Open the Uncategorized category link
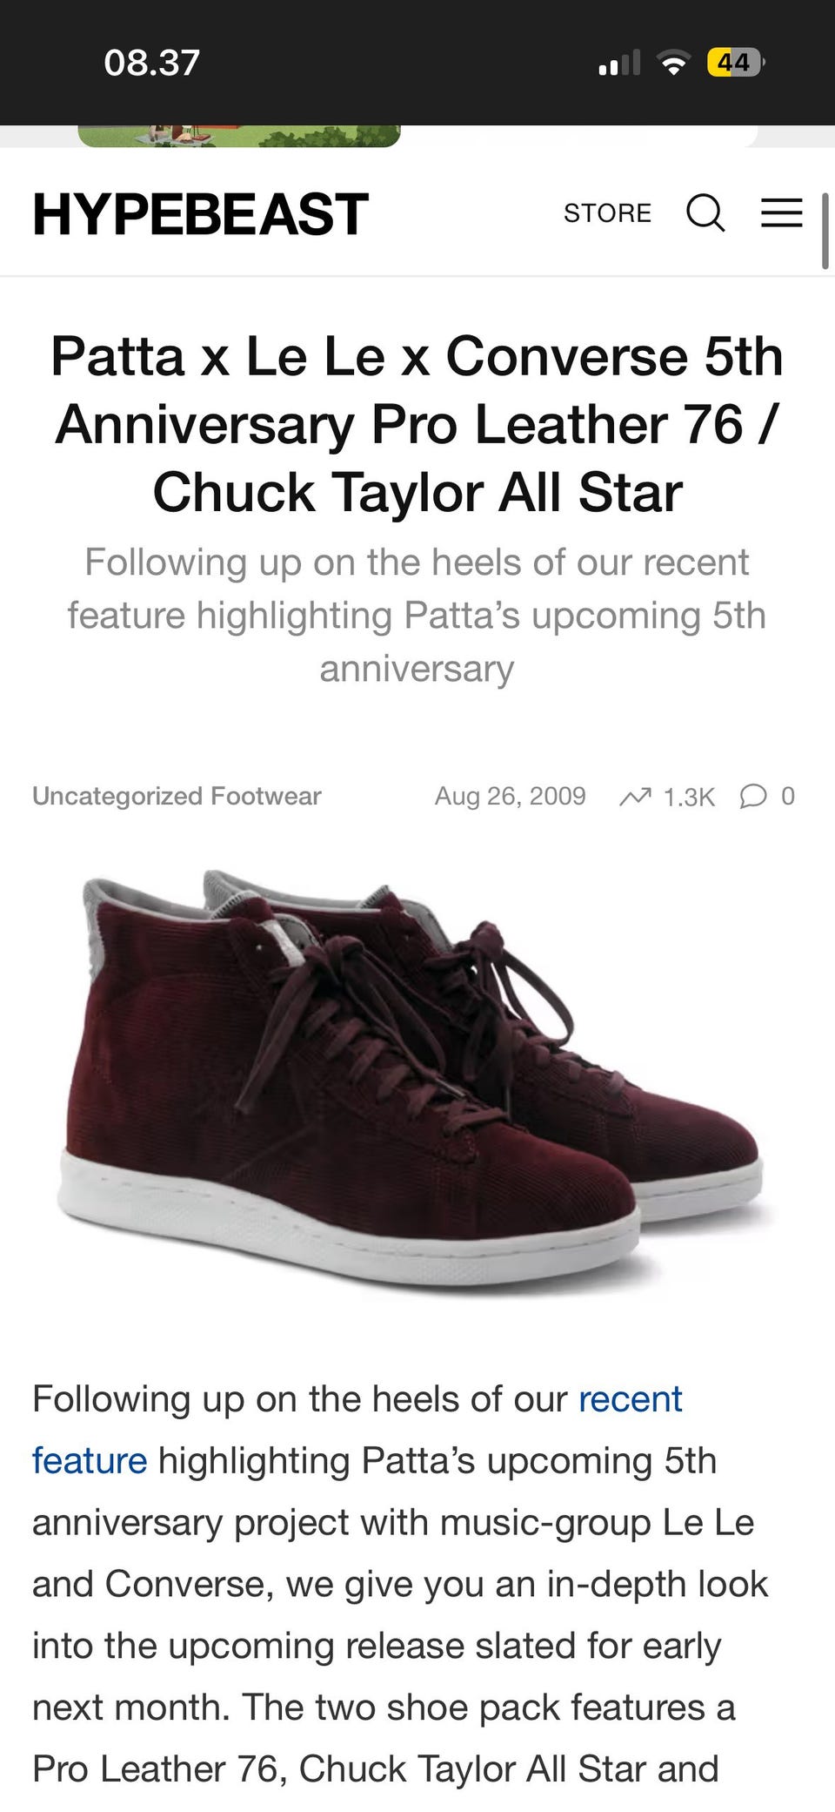 [x=117, y=796]
